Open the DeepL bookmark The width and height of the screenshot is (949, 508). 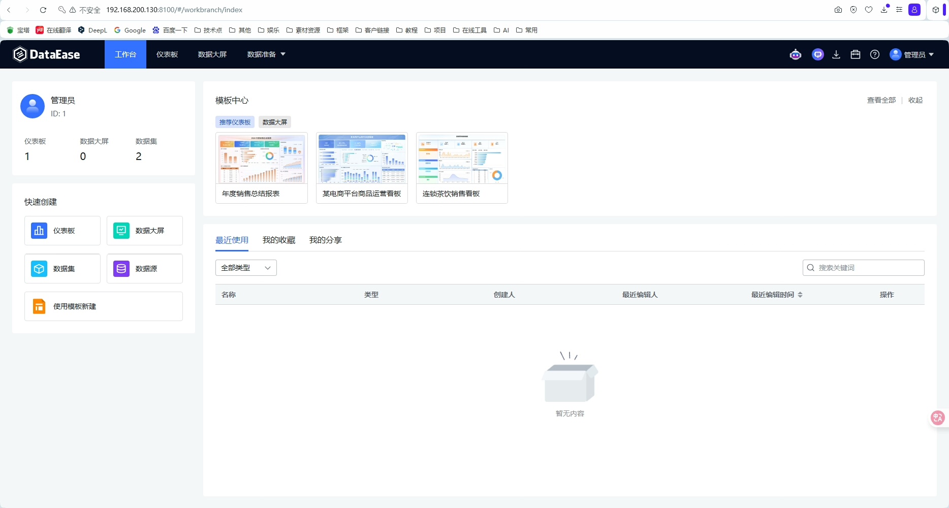click(x=92, y=30)
